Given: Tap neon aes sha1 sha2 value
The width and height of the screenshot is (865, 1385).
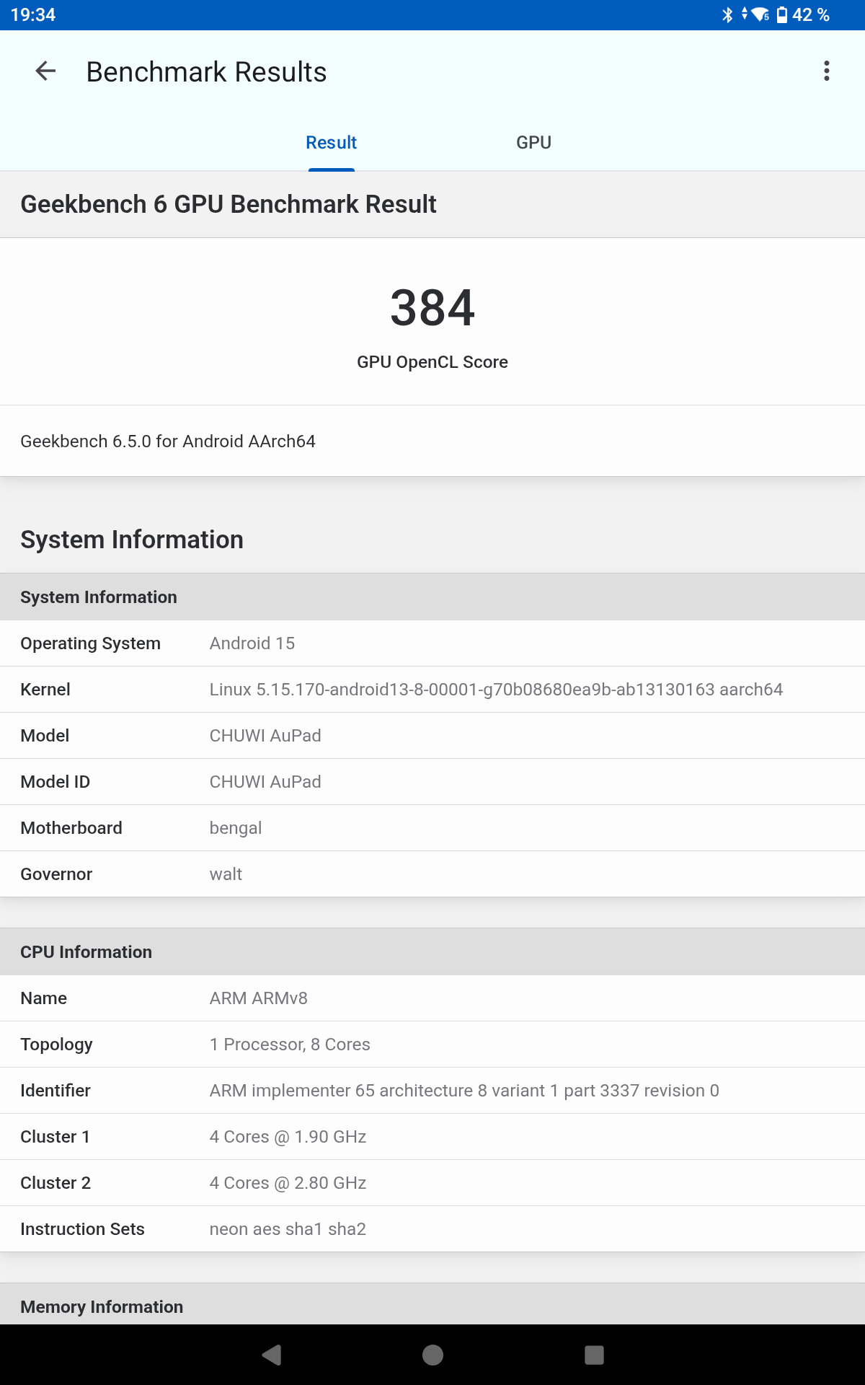Looking at the screenshot, I should point(288,1229).
